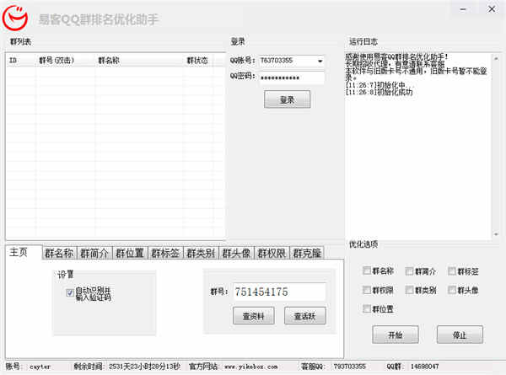Toggle 自动识别并输入验证码 checkbox
The width and height of the screenshot is (506, 375).
[70, 292]
